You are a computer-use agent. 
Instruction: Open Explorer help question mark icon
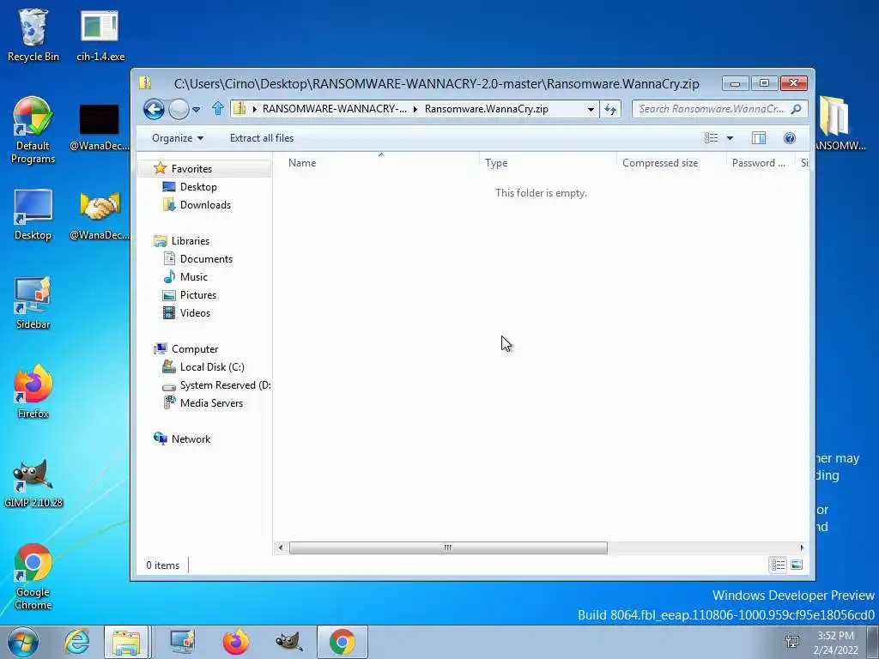tap(790, 138)
